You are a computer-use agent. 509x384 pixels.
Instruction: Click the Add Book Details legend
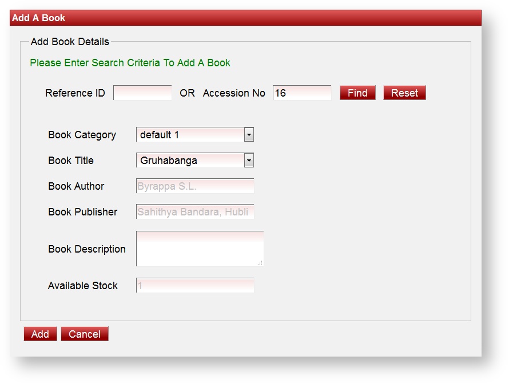(70, 42)
